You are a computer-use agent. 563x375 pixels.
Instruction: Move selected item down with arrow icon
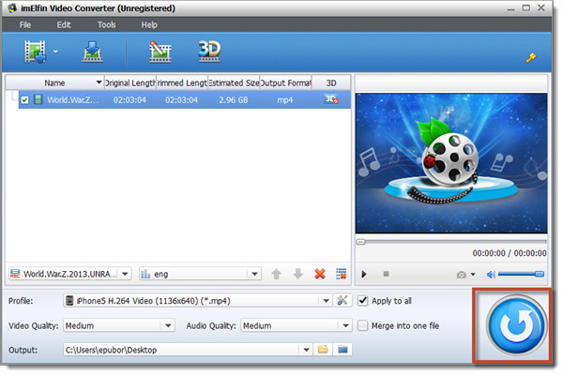point(297,274)
